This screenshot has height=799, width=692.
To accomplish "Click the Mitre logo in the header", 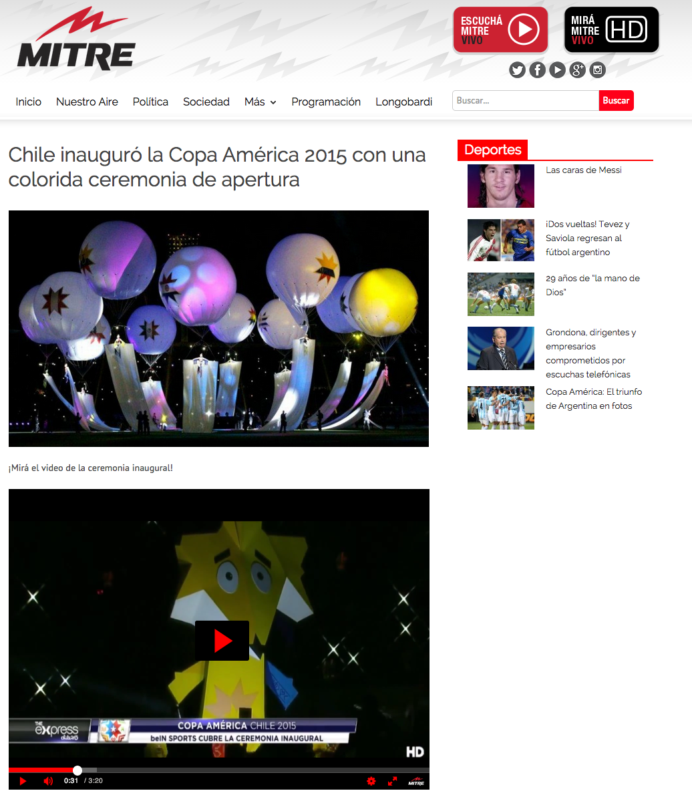I will click(76, 39).
